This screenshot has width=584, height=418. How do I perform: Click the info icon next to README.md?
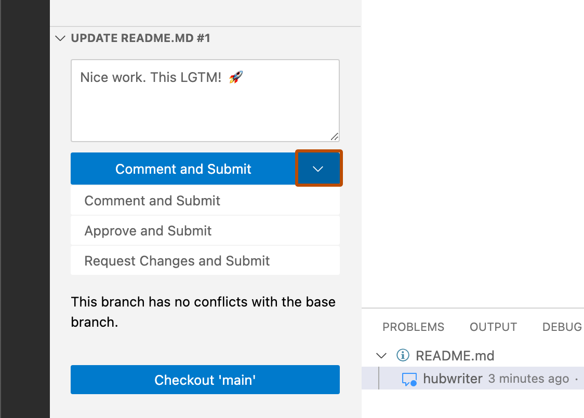(403, 355)
